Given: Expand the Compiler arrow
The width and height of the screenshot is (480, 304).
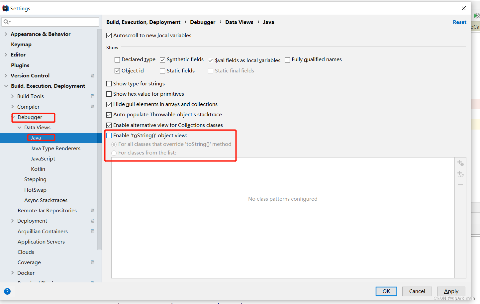Looking at the screenshot, I should click(x=12, y=107).
